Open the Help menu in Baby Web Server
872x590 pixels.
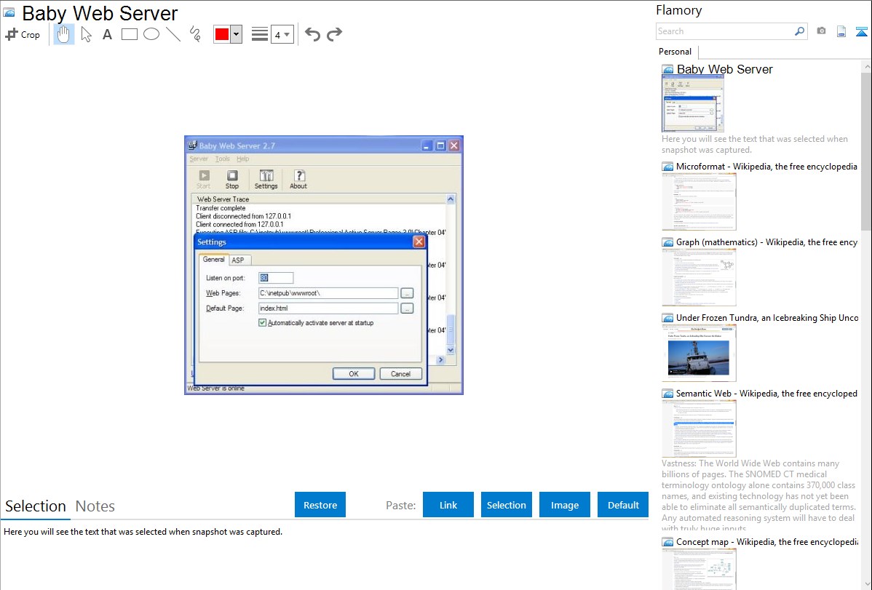(x=243, y=159)
